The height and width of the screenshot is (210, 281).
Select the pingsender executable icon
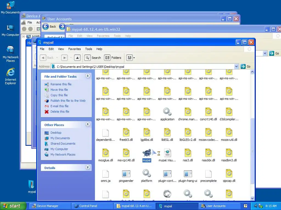[x=126, y=173]
